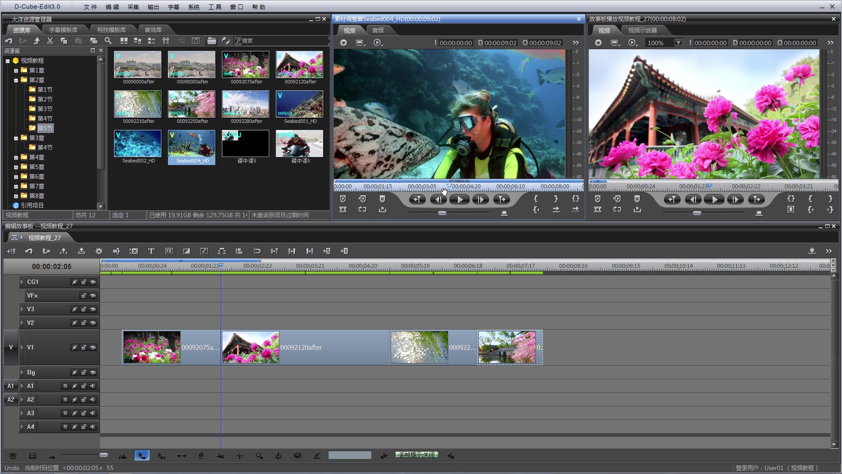Viewport: 842px width, 474px height.
Task: Select the 00092120after clip on V1 track
Action: tap(305, 348)
